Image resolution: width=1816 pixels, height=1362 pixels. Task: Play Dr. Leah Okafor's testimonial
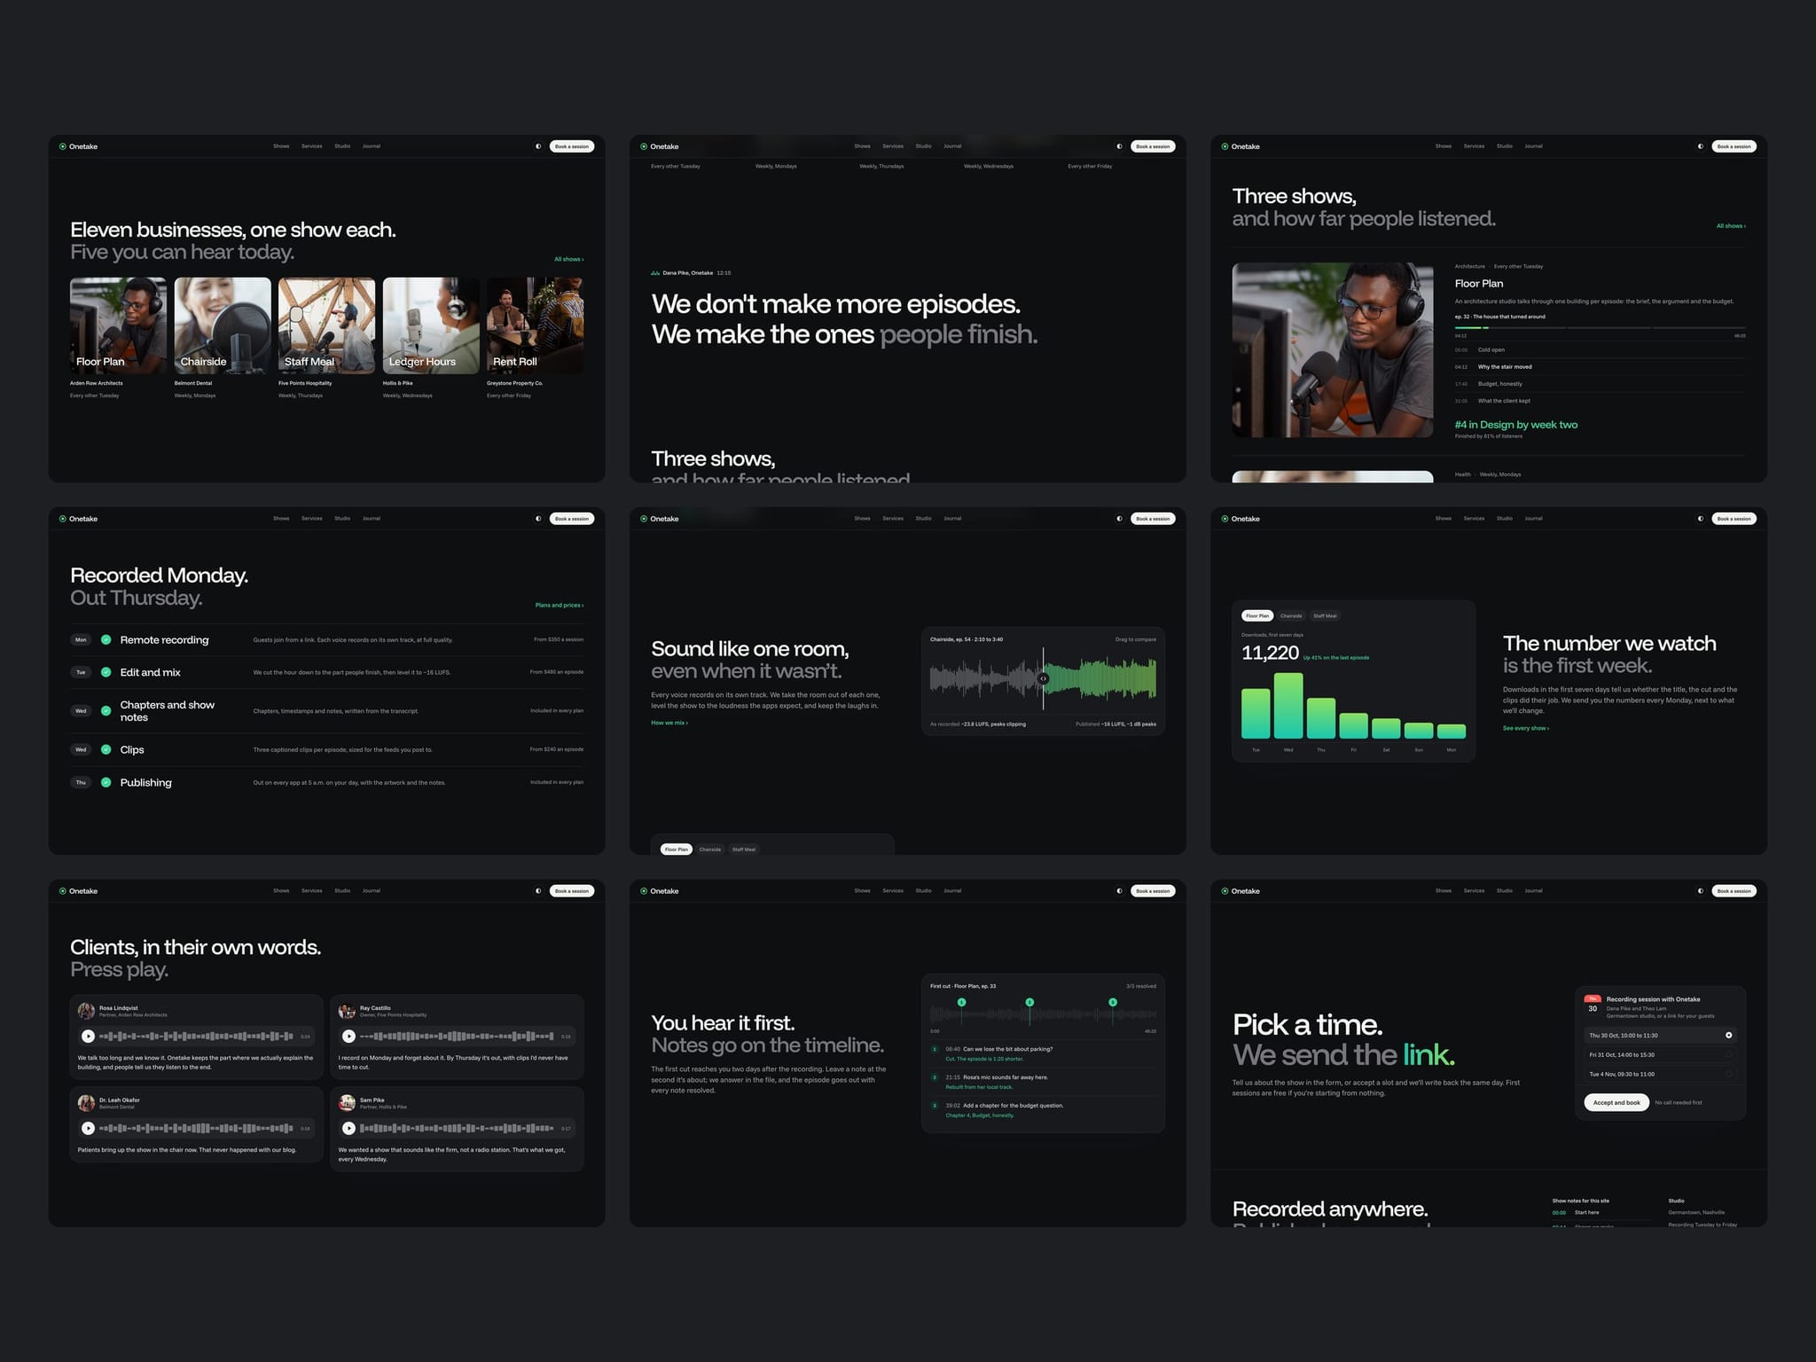88,1128
